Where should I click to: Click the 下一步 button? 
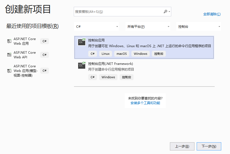tap(209, 146)
